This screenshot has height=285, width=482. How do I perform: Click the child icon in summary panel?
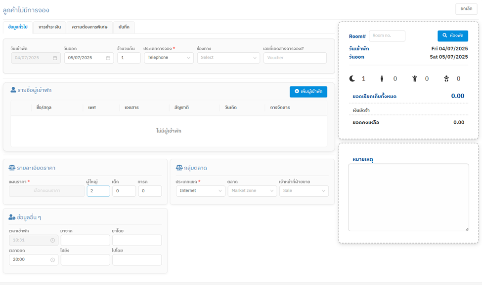[414, 79]
